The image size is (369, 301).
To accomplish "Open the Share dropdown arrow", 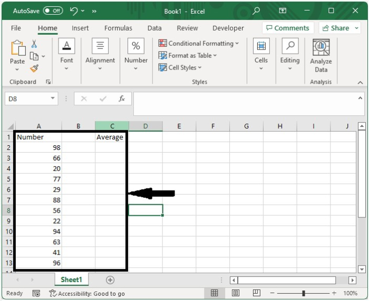I will pyautogui.click(x=356, y=28).
